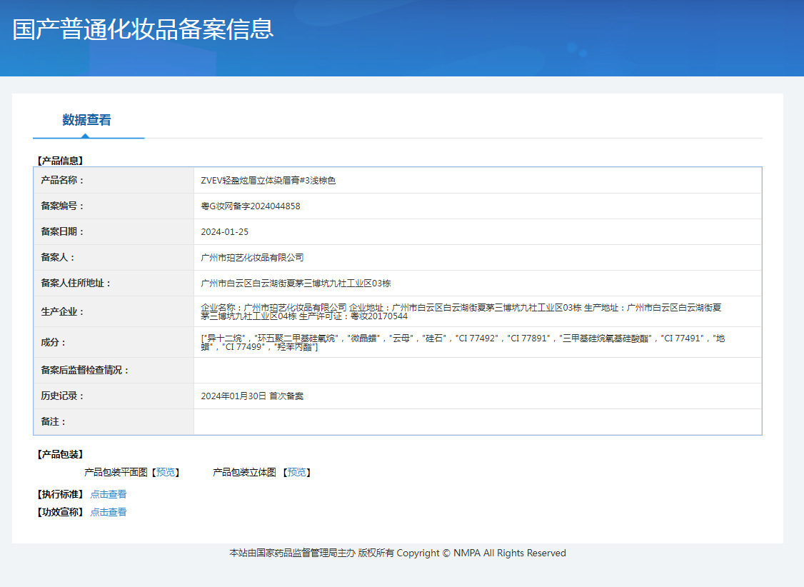Screen dimensions: 804x587
Task: Open 产品包装立体图 预览 link
Action: click(x=296, y=472)
